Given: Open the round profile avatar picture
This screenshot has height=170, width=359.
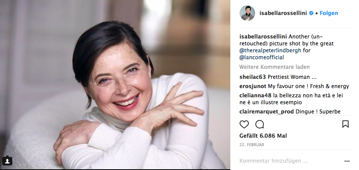Looking at the screenshot, I should 247,13.
